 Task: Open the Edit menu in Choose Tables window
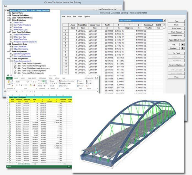pos(6,6)
